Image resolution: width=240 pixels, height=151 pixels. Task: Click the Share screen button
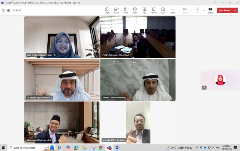(x=210, y=10)
